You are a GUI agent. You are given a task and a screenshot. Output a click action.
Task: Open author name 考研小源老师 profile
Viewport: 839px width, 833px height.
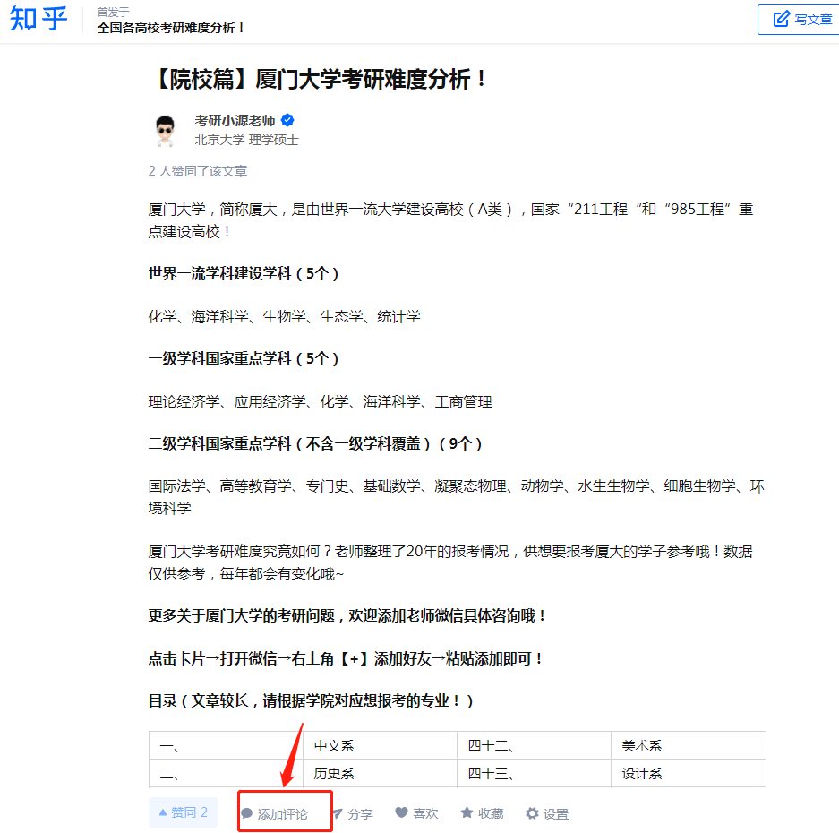click(235, 120)
